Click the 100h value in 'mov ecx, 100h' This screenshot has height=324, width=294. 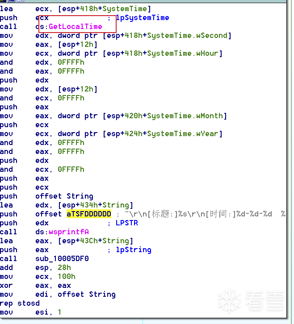click(67, 277)
